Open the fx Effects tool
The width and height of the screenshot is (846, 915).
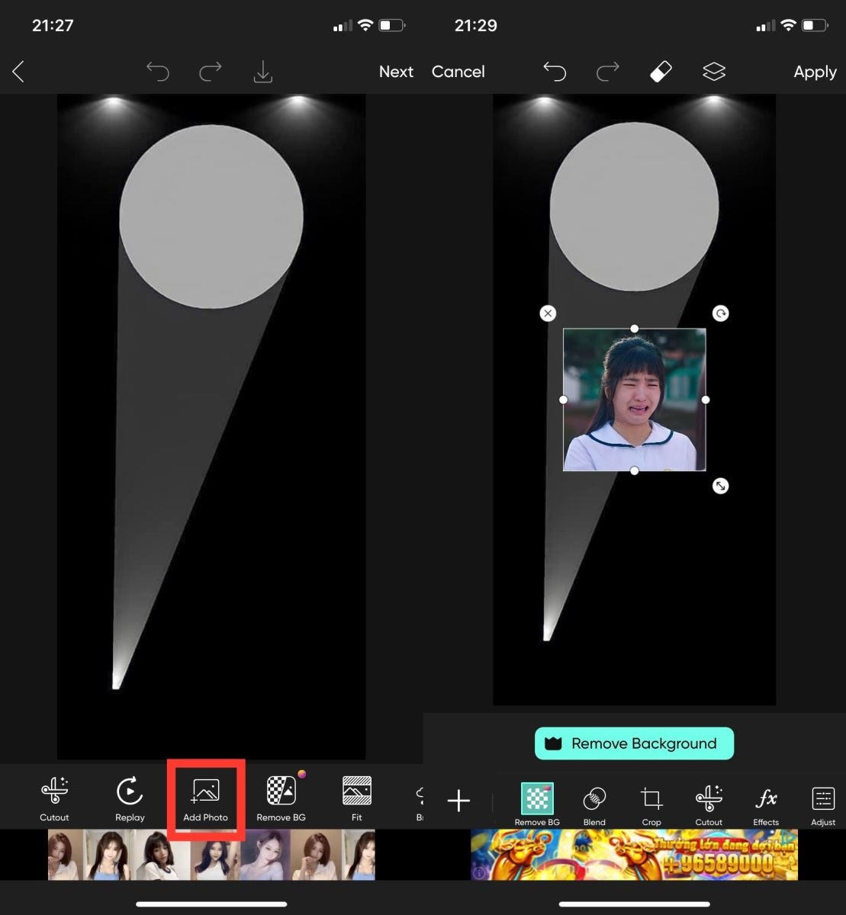[766, 806]
